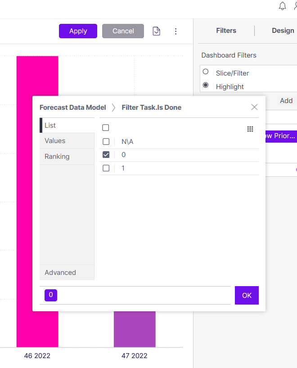Click the purple 47 2022 chart bar
This screenshot has width=297, height=368.
pos(135,329)
